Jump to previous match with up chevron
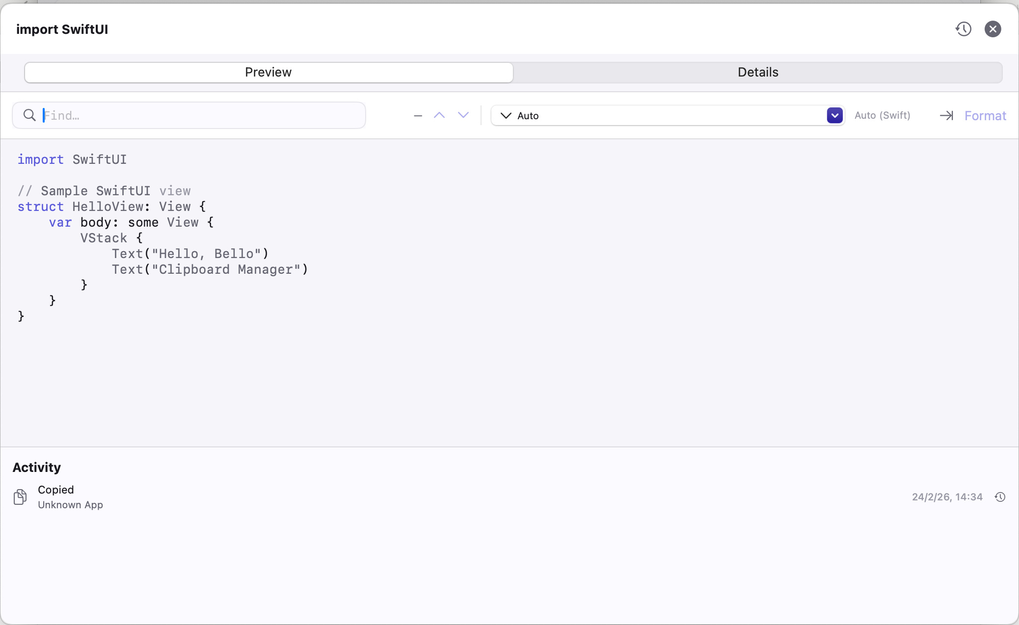1019x625 pixels. (x=440, y=115)
